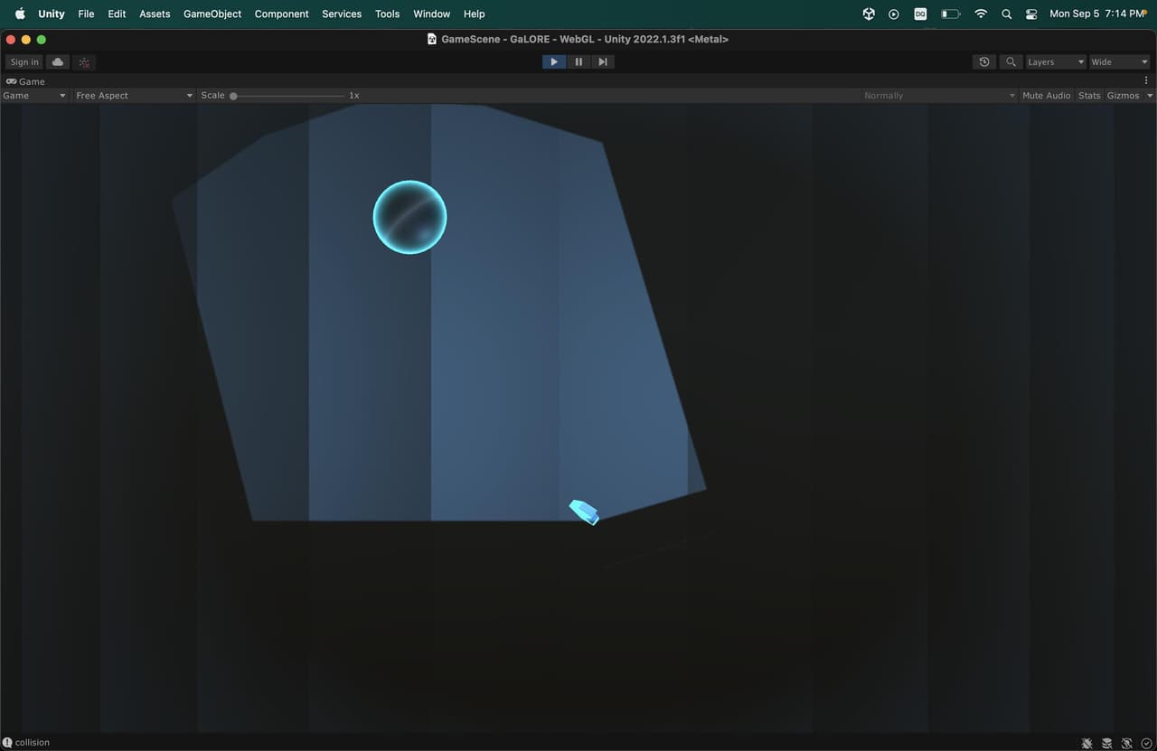Open version control bug icon
The image size is (1157, 751).
84,62
